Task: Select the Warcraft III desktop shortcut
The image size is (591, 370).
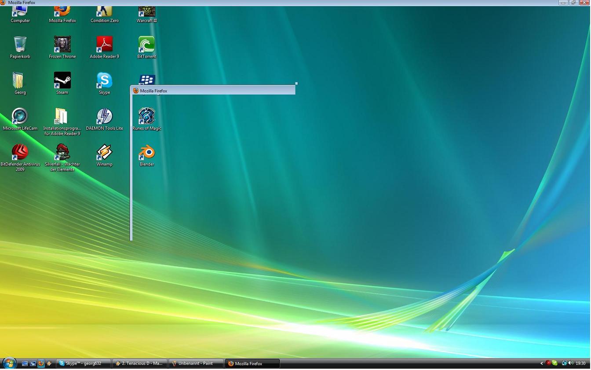Action: pos(147,15)
